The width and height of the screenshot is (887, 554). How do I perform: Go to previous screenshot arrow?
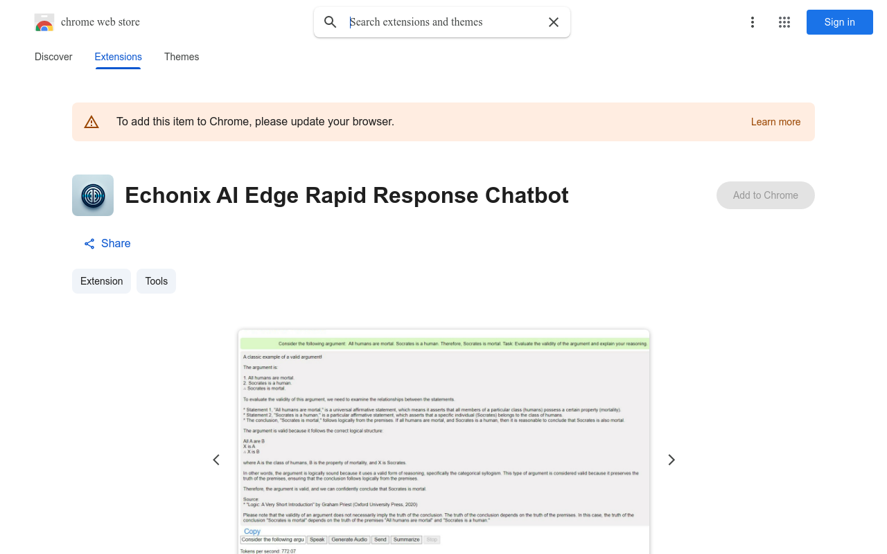pyautogui.click(x=216, y=460)
